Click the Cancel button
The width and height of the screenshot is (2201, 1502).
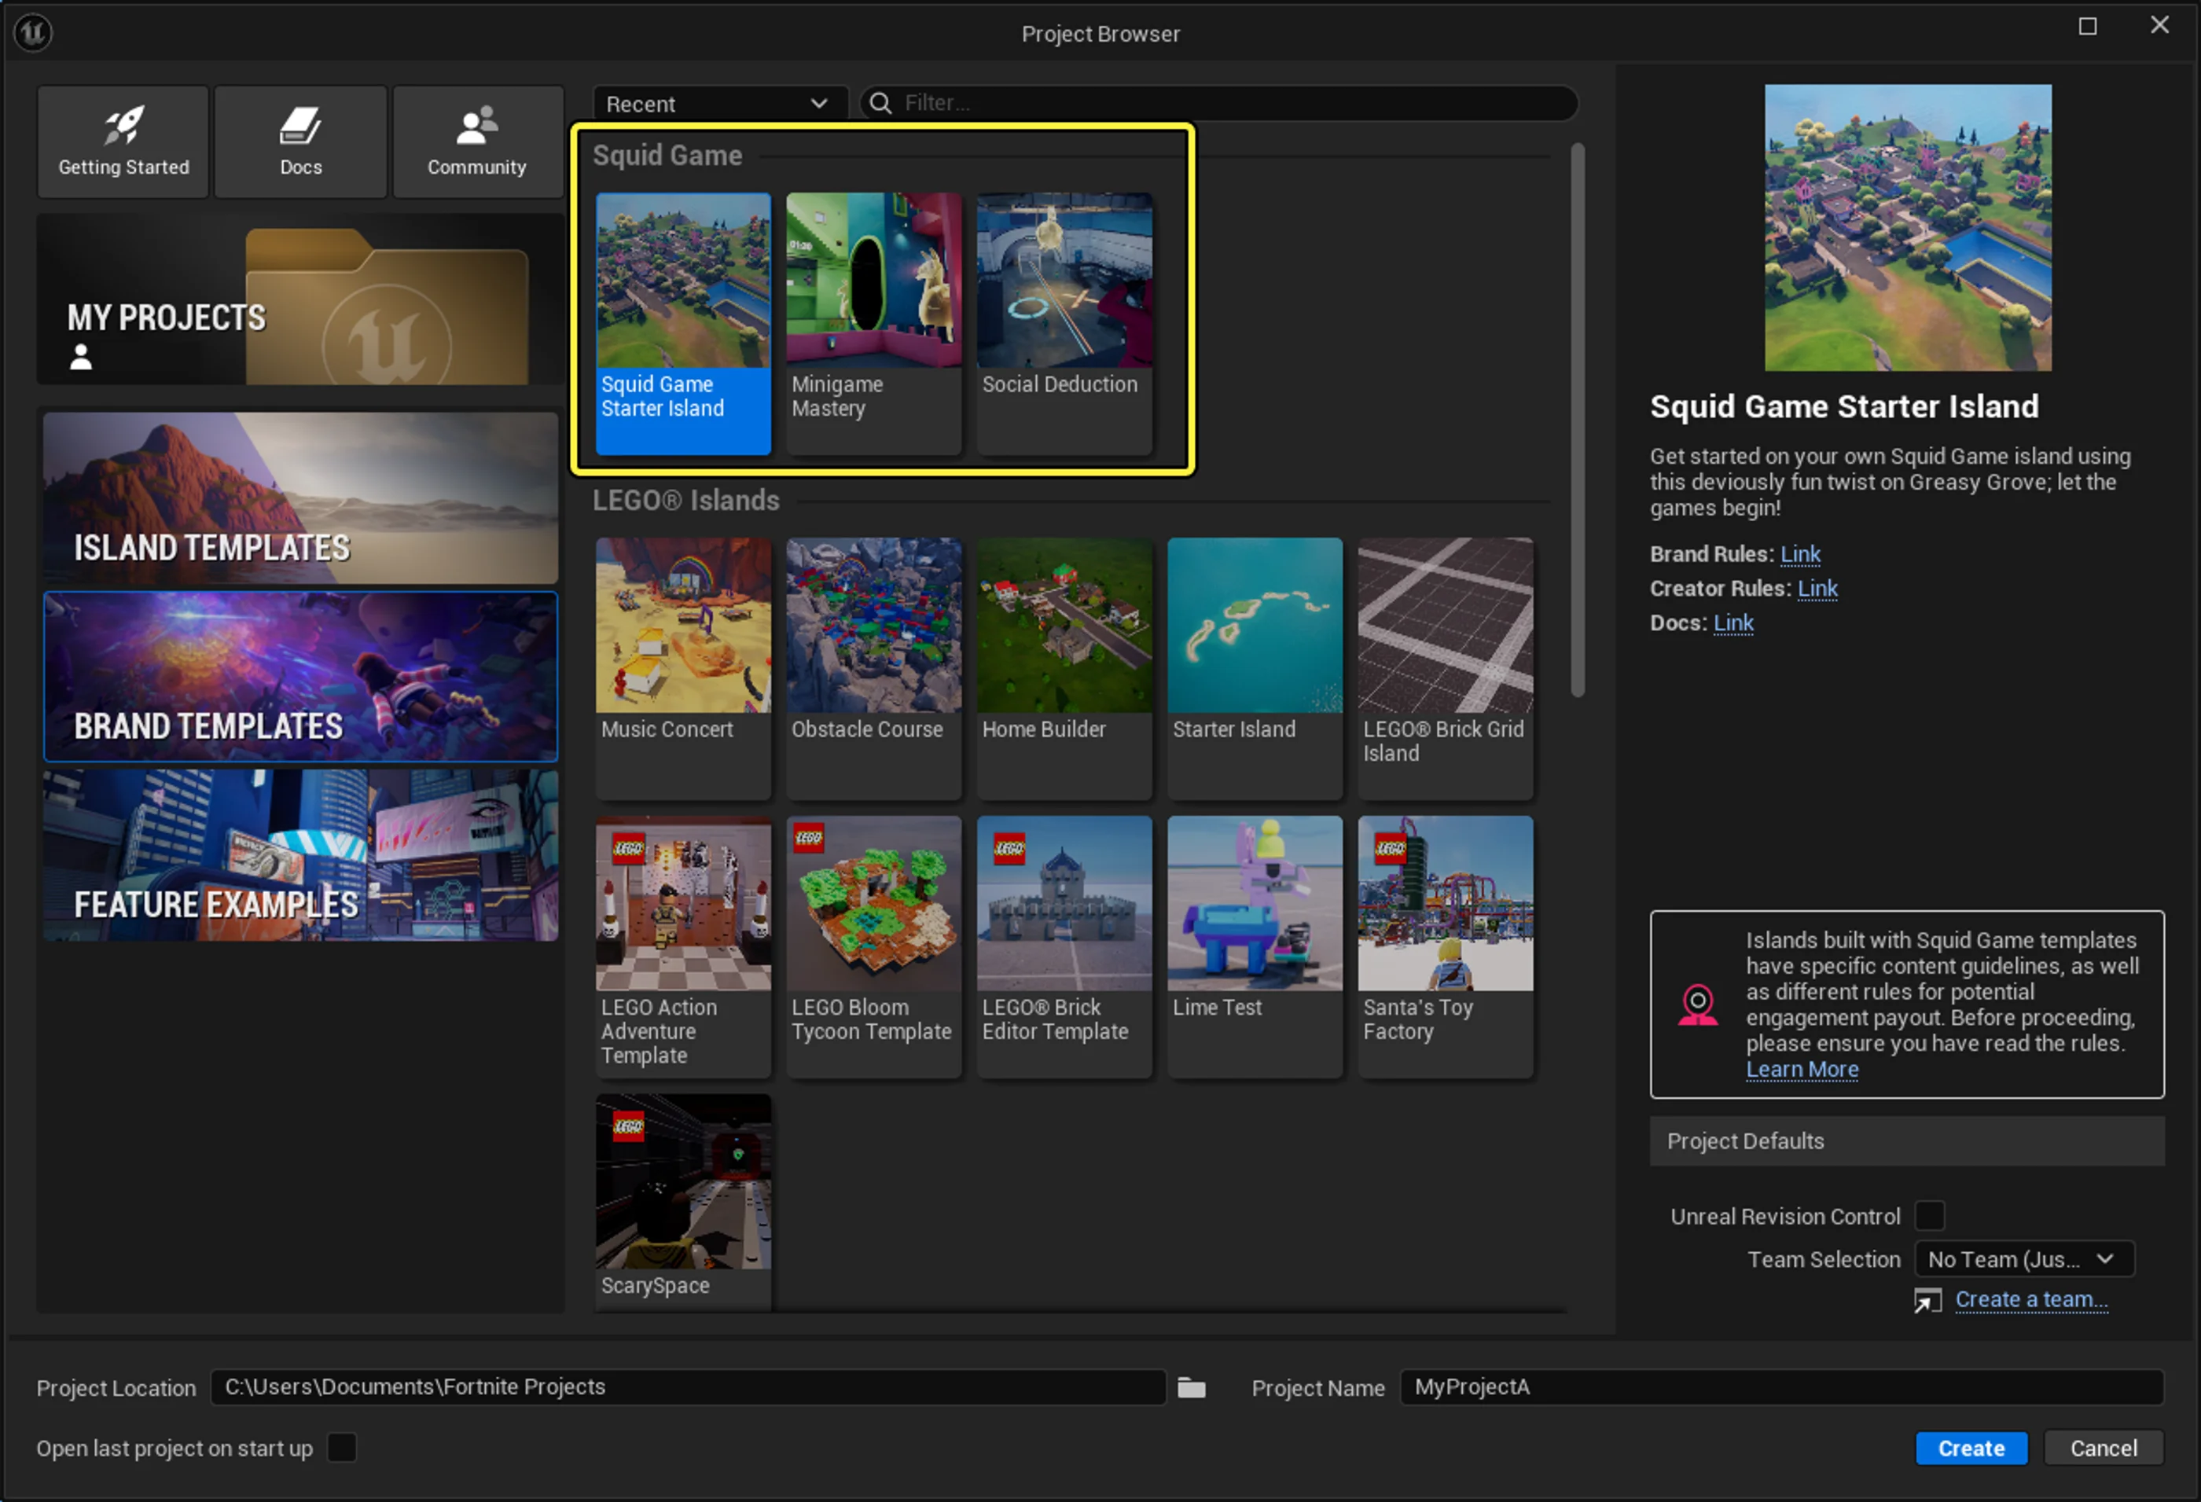(2103, 1448)
